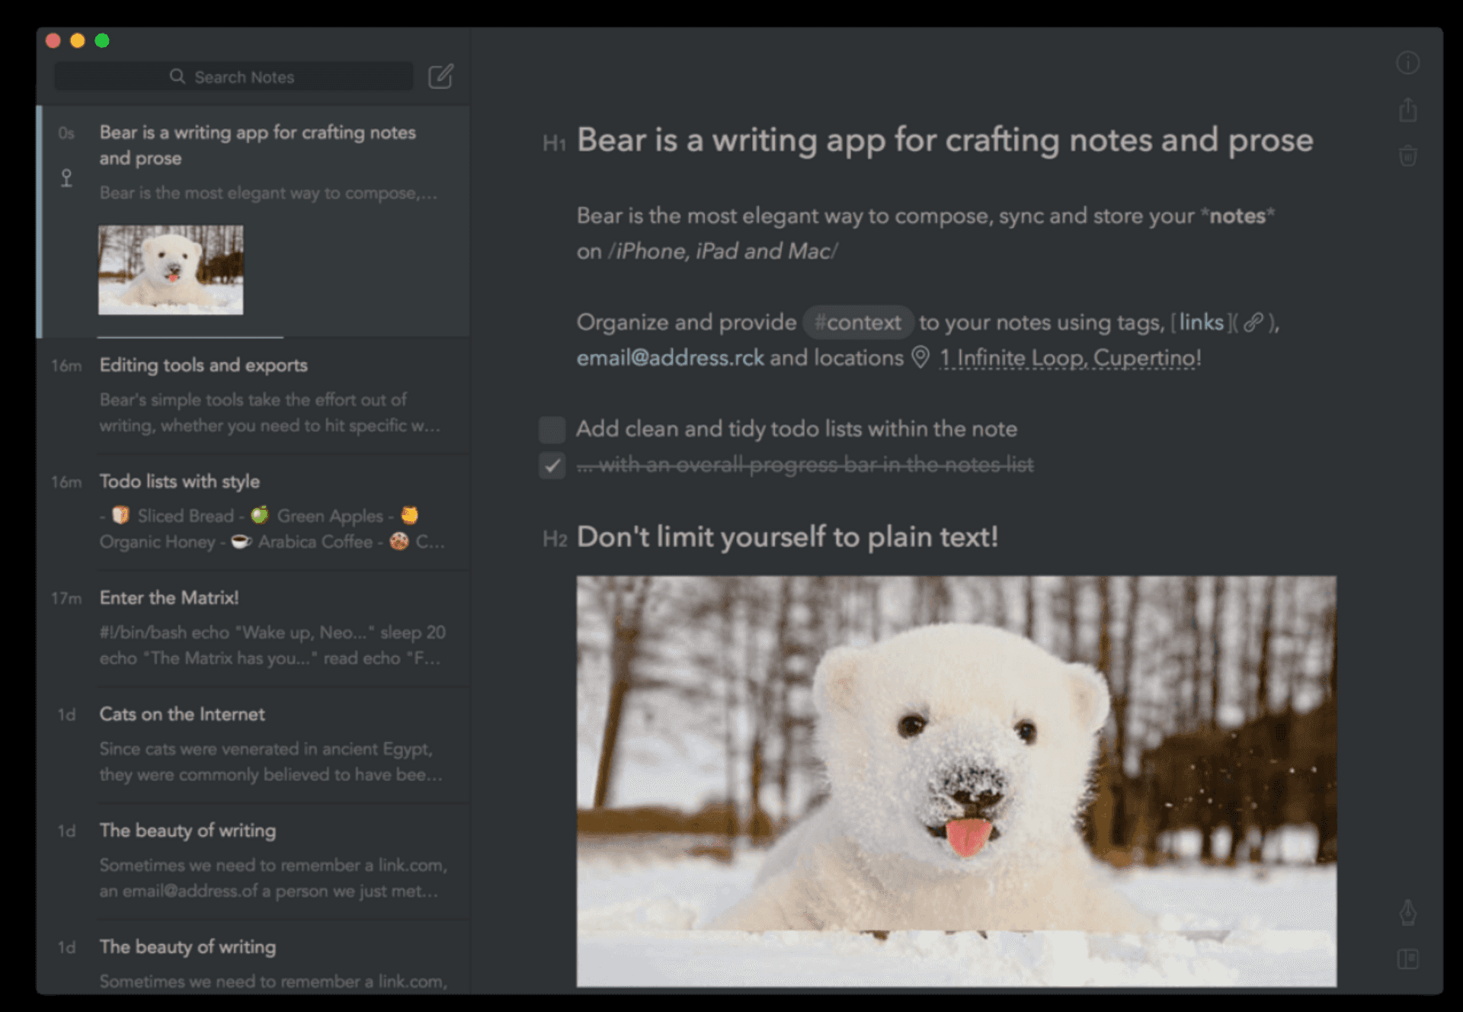Click the todo progress bar under first note

point(190,337)
